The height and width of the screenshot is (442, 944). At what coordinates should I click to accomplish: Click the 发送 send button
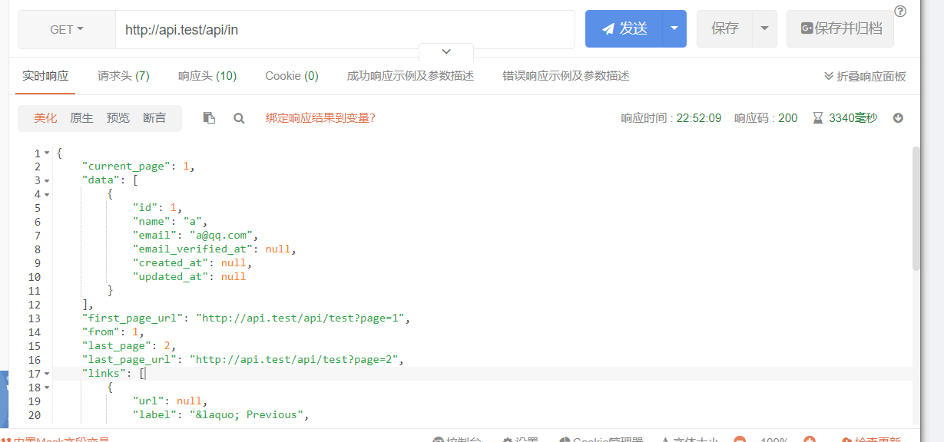point(624,29)
